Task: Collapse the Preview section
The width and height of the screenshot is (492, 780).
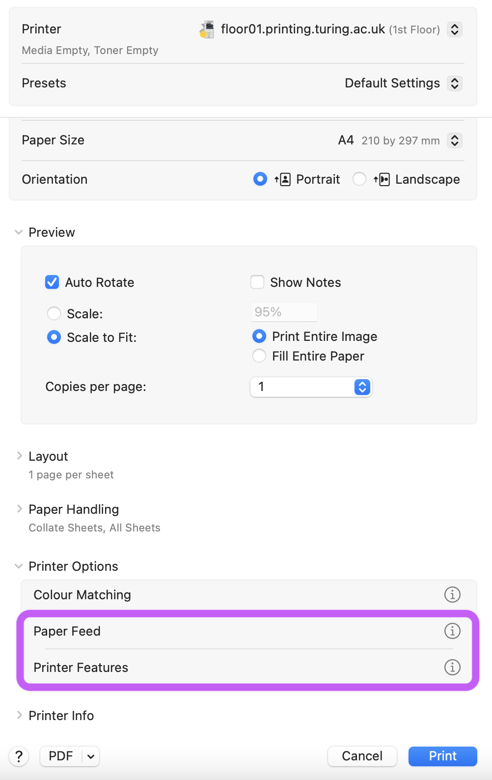Action: point(18,232)
